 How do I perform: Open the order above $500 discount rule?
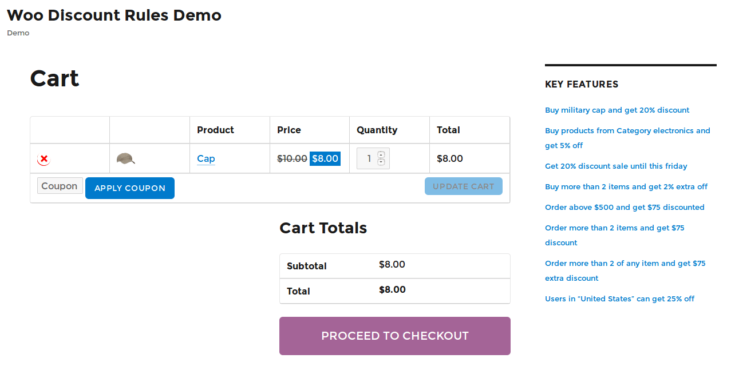pyautogui.click(x=625, y=207)
